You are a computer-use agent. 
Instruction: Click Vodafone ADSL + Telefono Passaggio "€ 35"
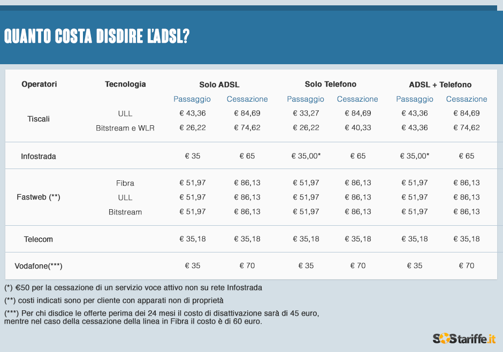click(x=415, y=266)
